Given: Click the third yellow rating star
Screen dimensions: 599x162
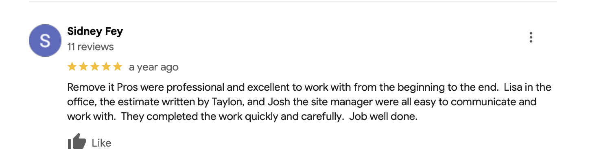Looking at the screenshot, I should (x=95, y=66).
